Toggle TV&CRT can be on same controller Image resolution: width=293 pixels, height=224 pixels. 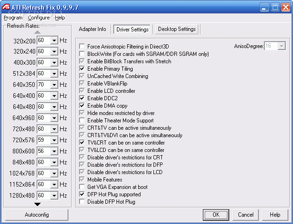[82, 143]
